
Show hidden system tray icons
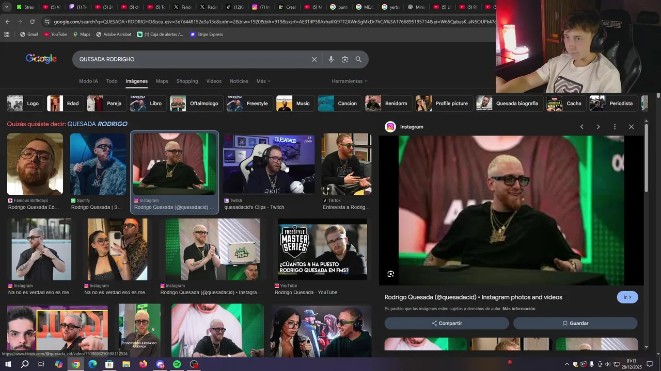click(566, 364)
